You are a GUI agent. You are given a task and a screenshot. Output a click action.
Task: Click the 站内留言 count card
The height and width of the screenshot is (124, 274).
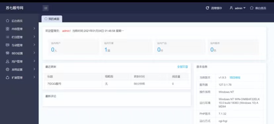pyautogui.click(x=233, y=47)
